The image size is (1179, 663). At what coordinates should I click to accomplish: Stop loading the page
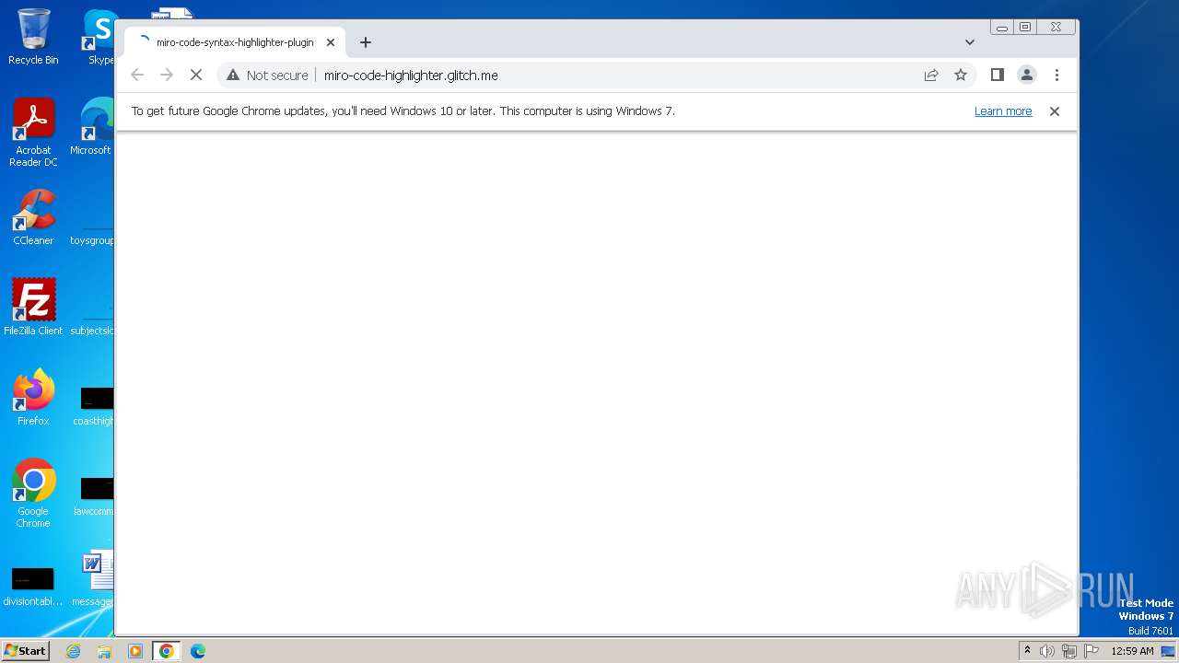tap(196, 76)
